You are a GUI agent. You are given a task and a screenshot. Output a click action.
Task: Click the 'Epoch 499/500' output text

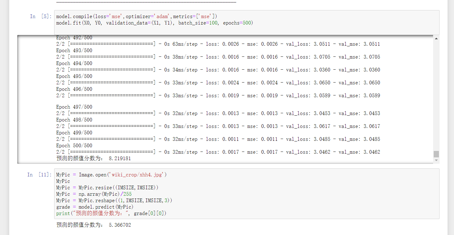pos(74,133)
